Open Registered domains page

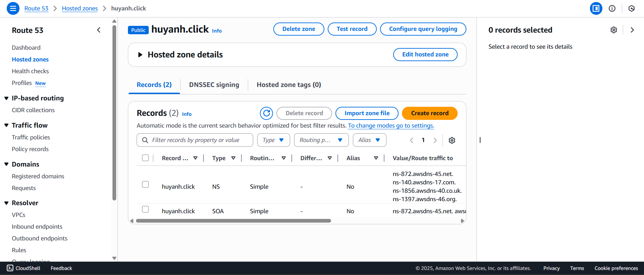click(x=38, y=176)
